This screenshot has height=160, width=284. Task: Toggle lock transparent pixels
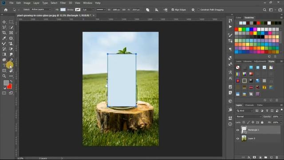click(x=244, y=123)
